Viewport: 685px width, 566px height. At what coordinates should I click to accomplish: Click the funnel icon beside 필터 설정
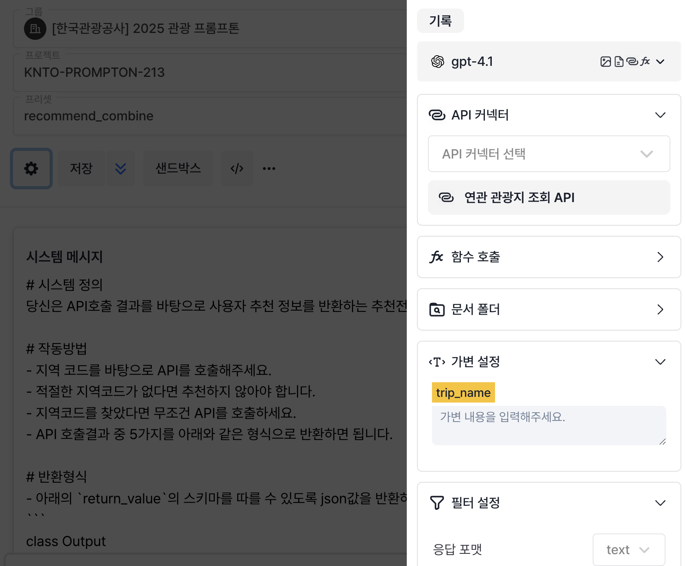coord(437,503)
